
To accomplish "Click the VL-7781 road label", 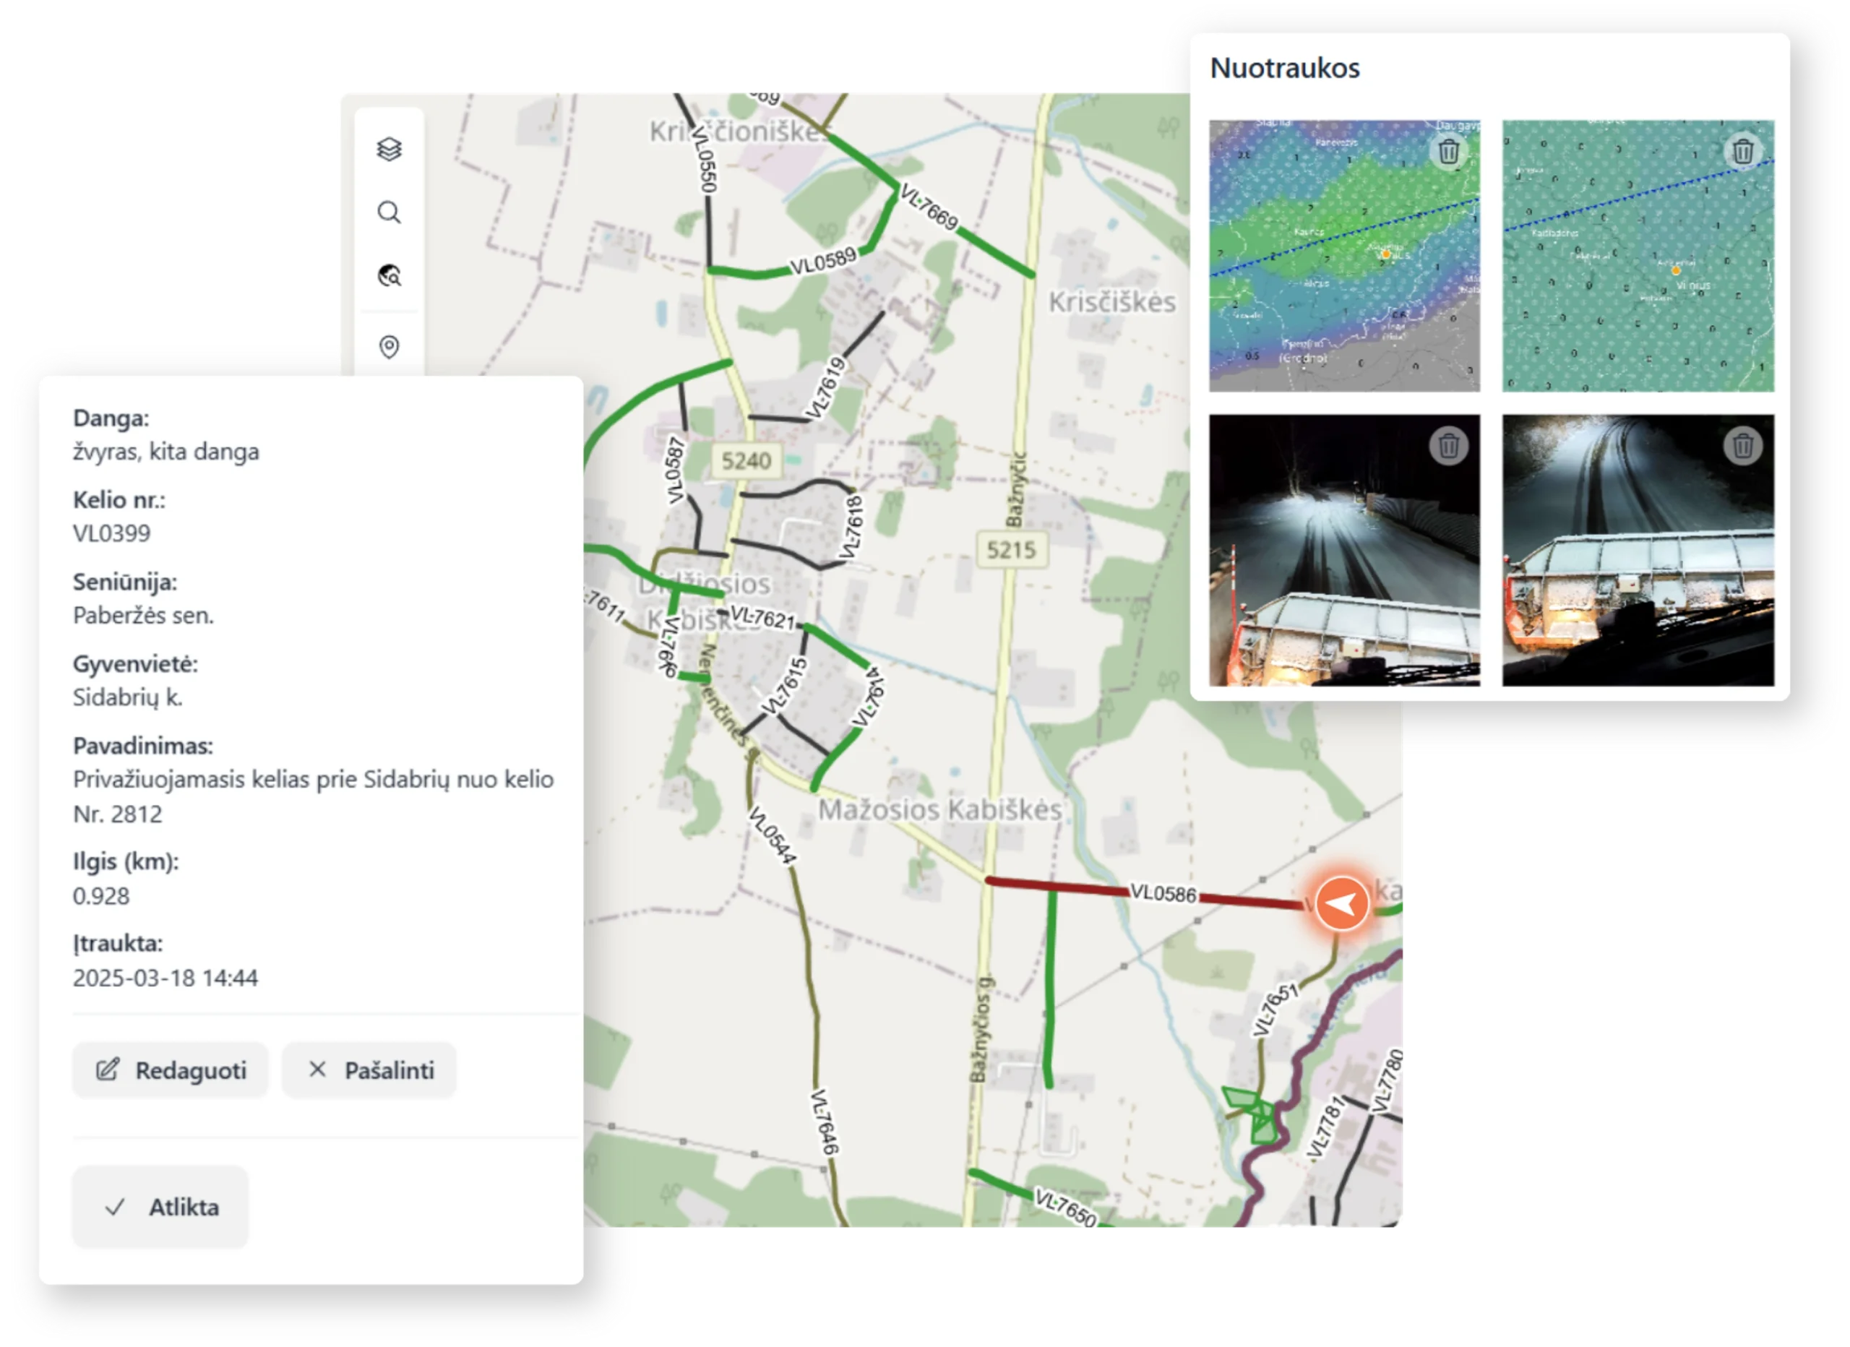I will (x=1325, y=1127).
